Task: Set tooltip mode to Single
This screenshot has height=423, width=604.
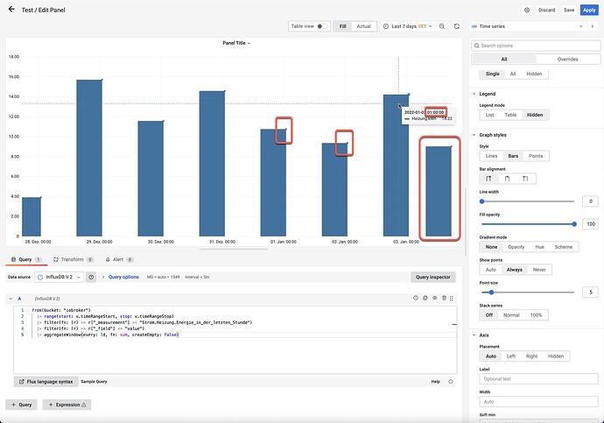Action: (x=492, y=74)
